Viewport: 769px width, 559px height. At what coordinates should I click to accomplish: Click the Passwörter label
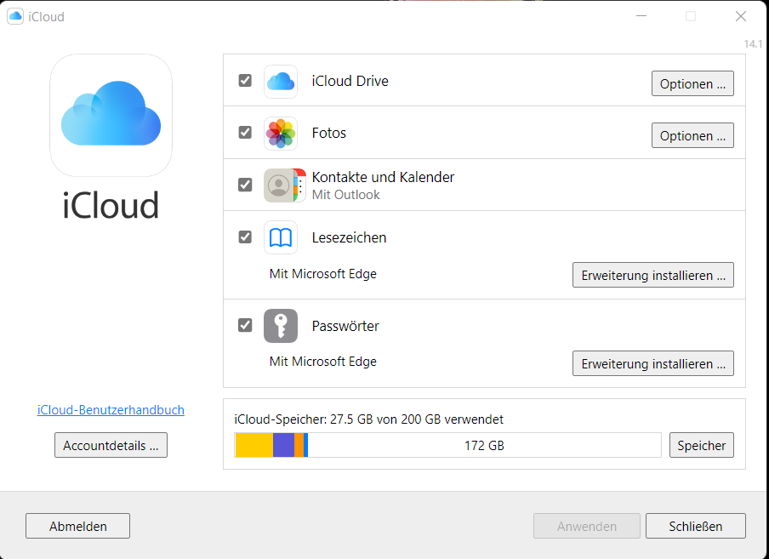pyautogui.click(x=345, y=326)
